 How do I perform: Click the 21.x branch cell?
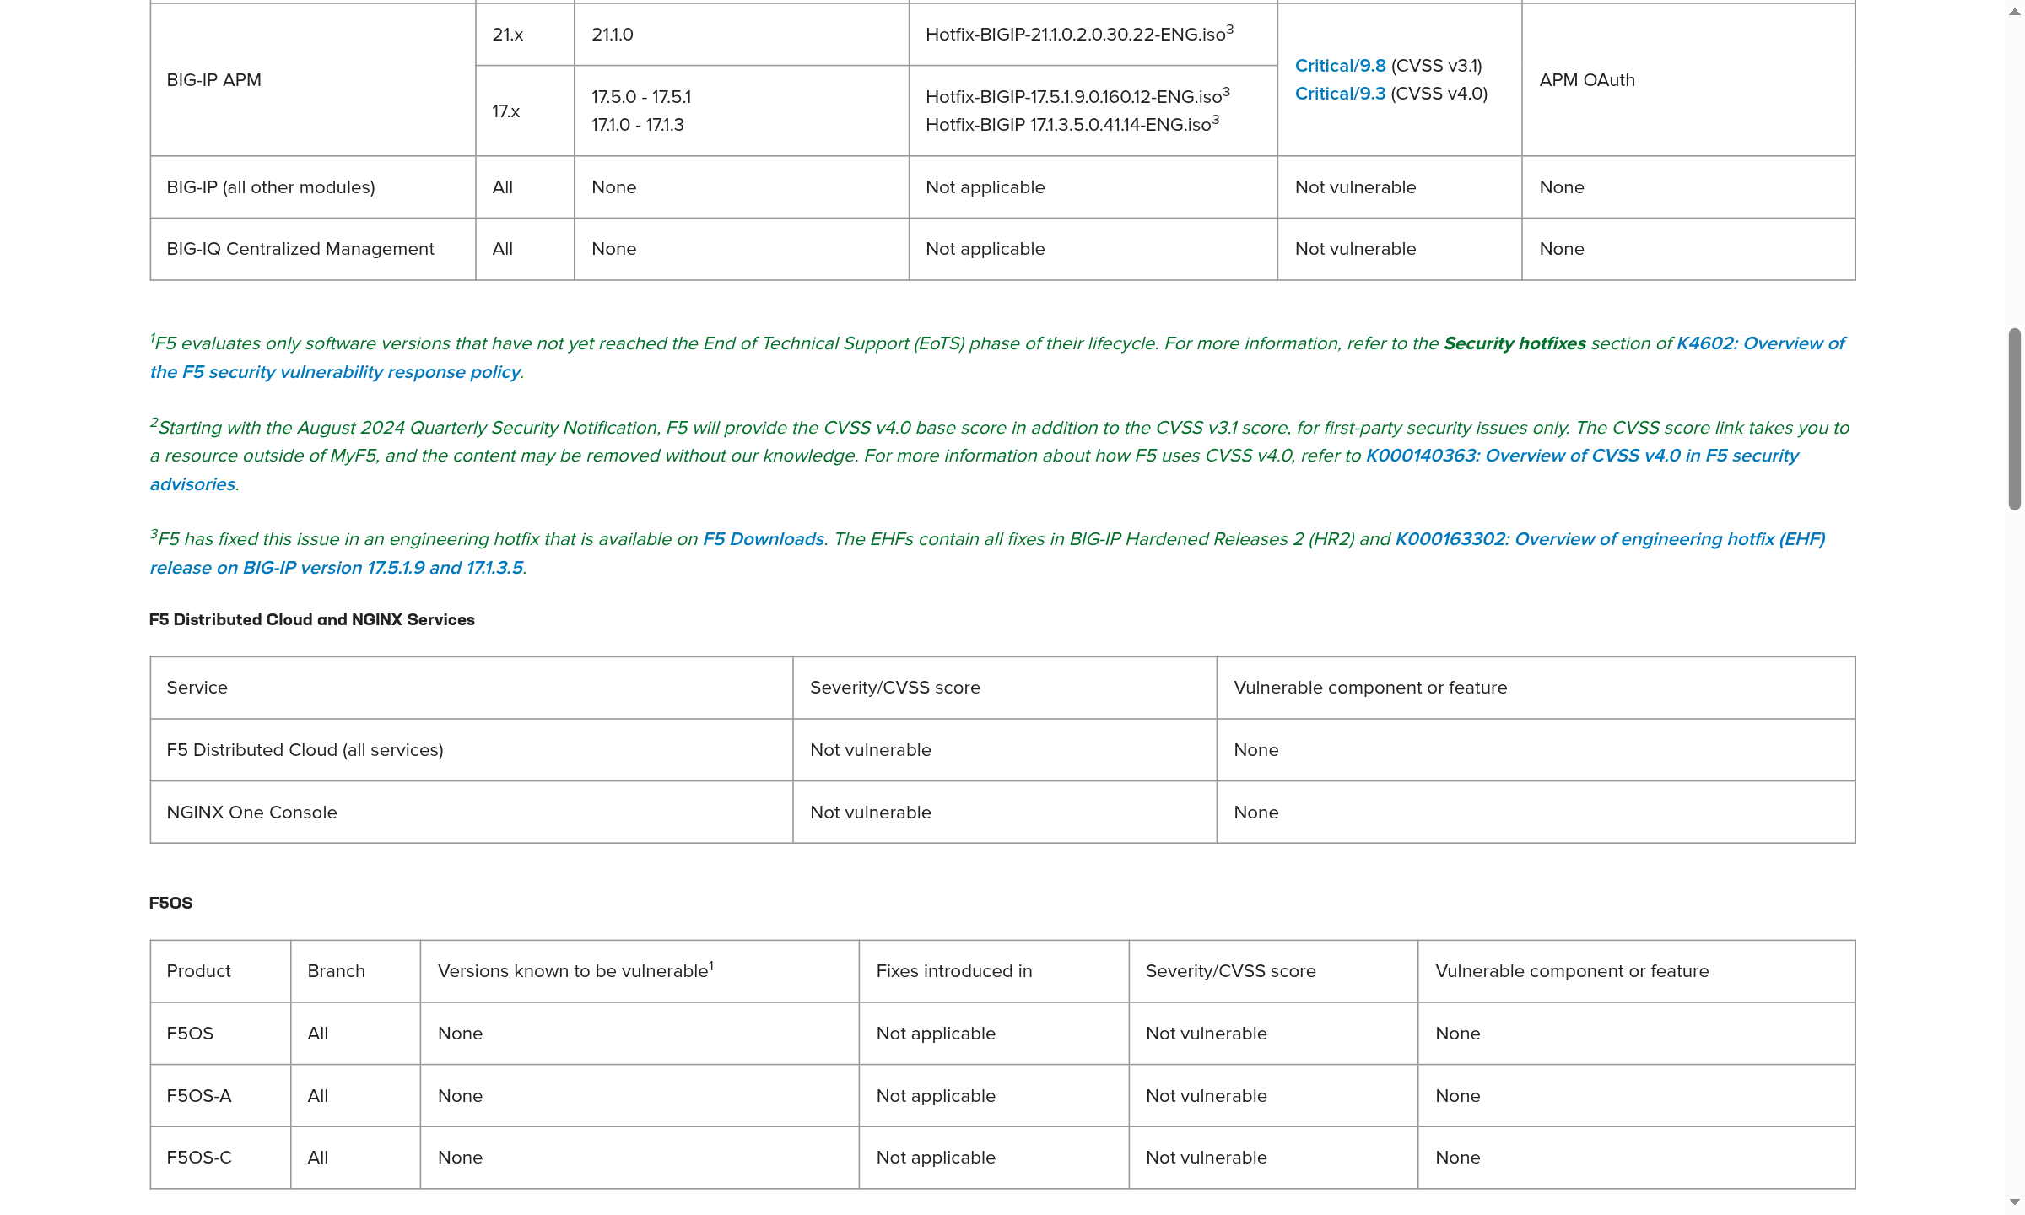tap(525, 35)
